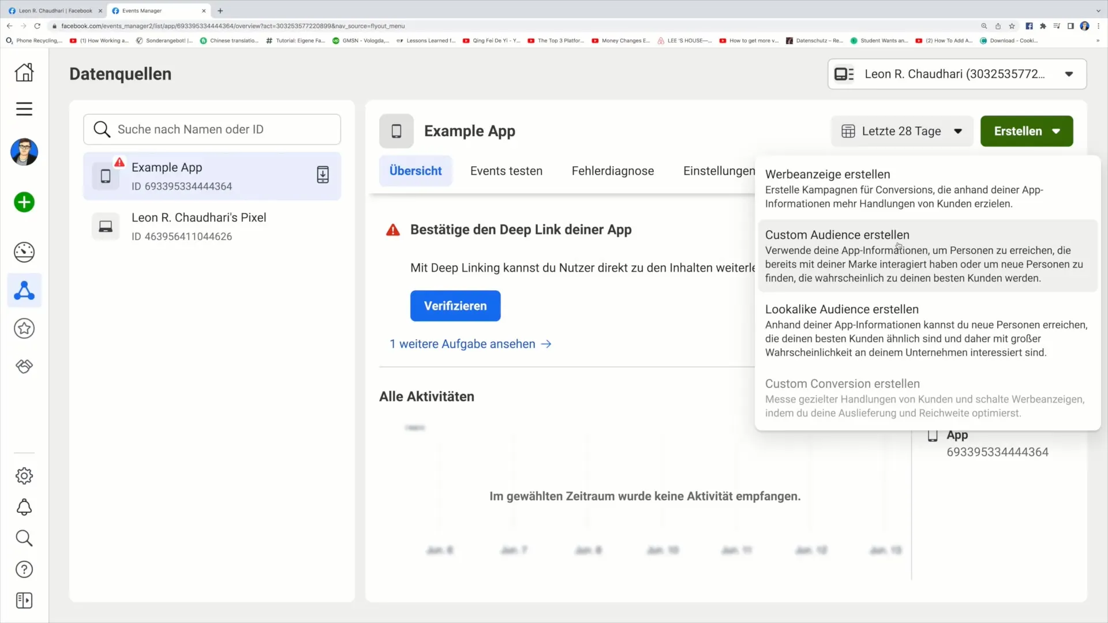Open the help question mark icon
Screen dimensions: 1108x623
pyautogui.click(x=24, y=569)
